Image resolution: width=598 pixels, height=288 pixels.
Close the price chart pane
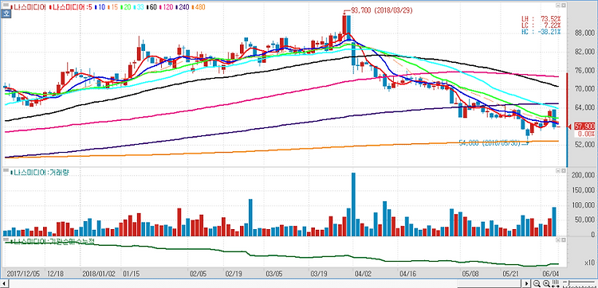pos(563,6)
